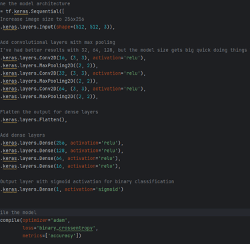Click the last MaxPooling2D line

tap(49, 97)
